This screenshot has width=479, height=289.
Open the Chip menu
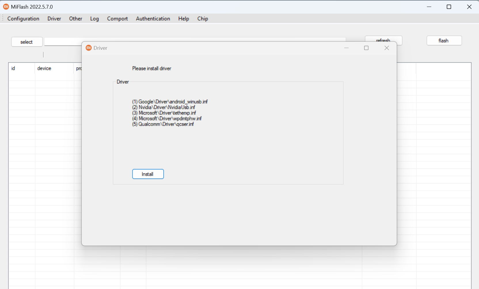[x=203, y=19]
